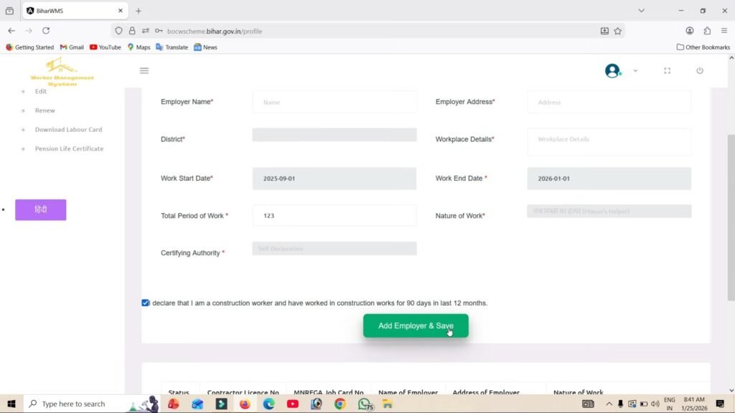
Task: Open the navigation menu via hamburger icon
Action: tap(144, 70)
